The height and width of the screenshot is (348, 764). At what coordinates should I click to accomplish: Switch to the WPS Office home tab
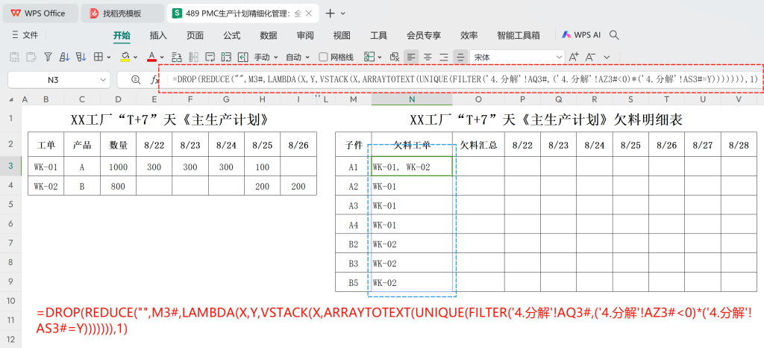click(x=40, y=13)
